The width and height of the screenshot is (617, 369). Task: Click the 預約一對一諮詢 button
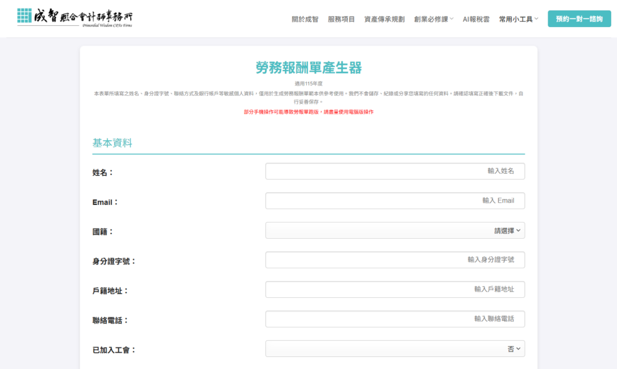(579, 19)
